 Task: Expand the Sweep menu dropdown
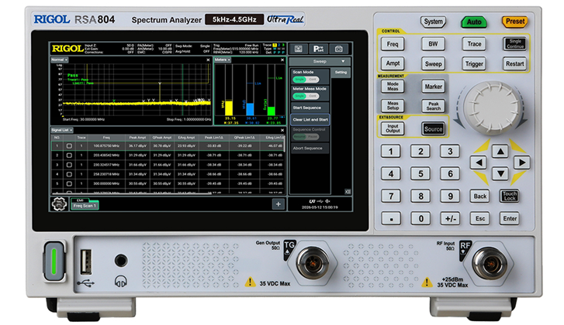[320, 61]
